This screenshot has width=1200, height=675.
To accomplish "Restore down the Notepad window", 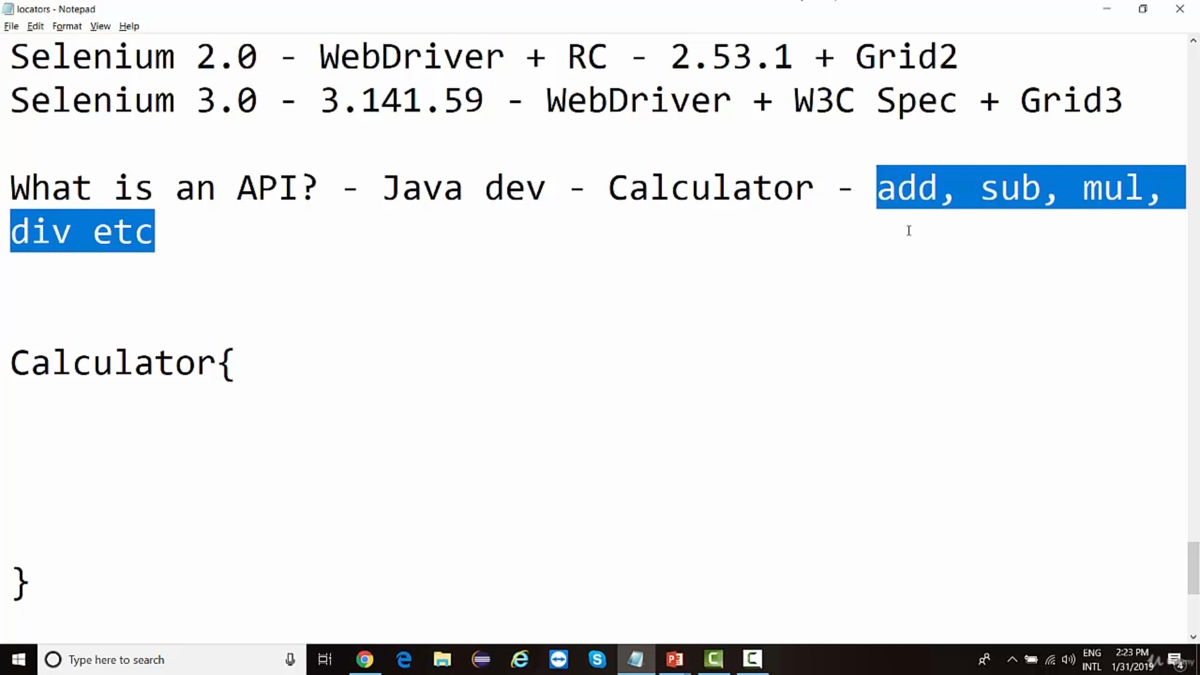I will (1143, 9).
